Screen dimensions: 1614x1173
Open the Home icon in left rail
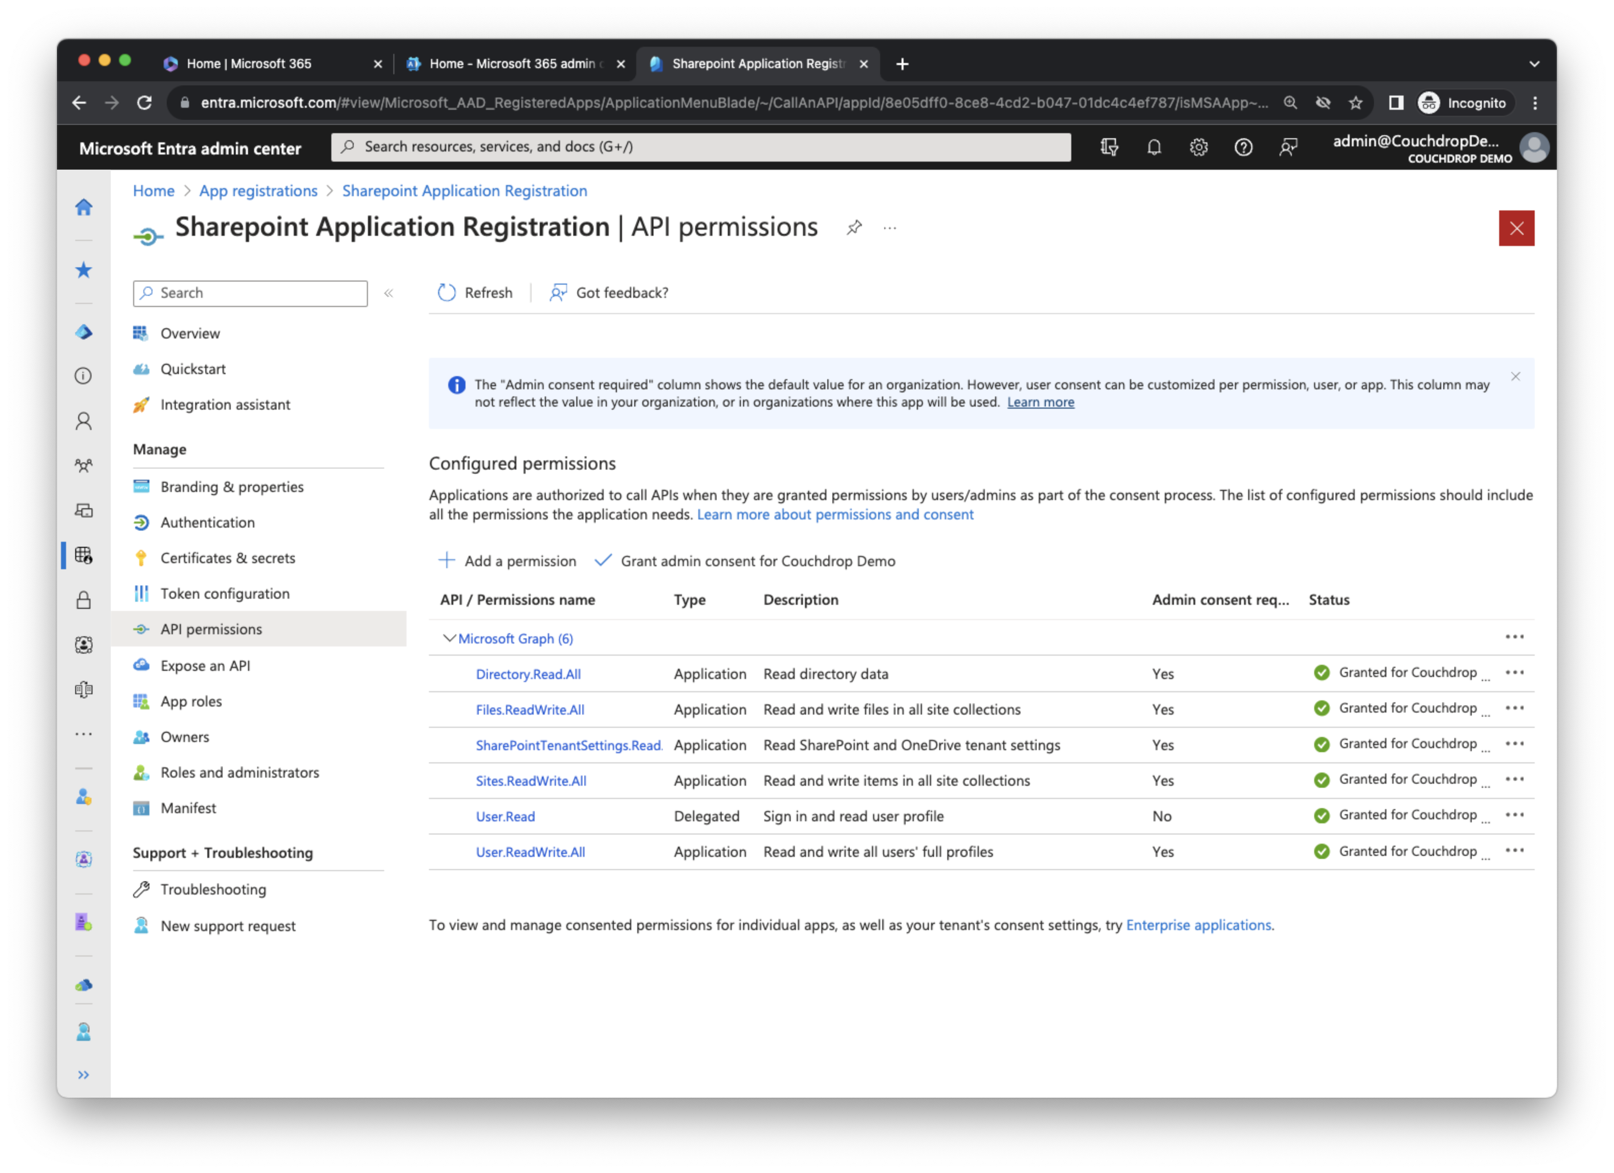click(x=84, y=207)
